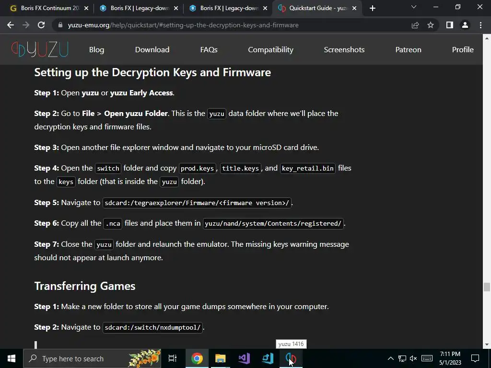Open the side panel icon
Image resolution: width=491 pixels, height=368 pixels.
[450, 25]
